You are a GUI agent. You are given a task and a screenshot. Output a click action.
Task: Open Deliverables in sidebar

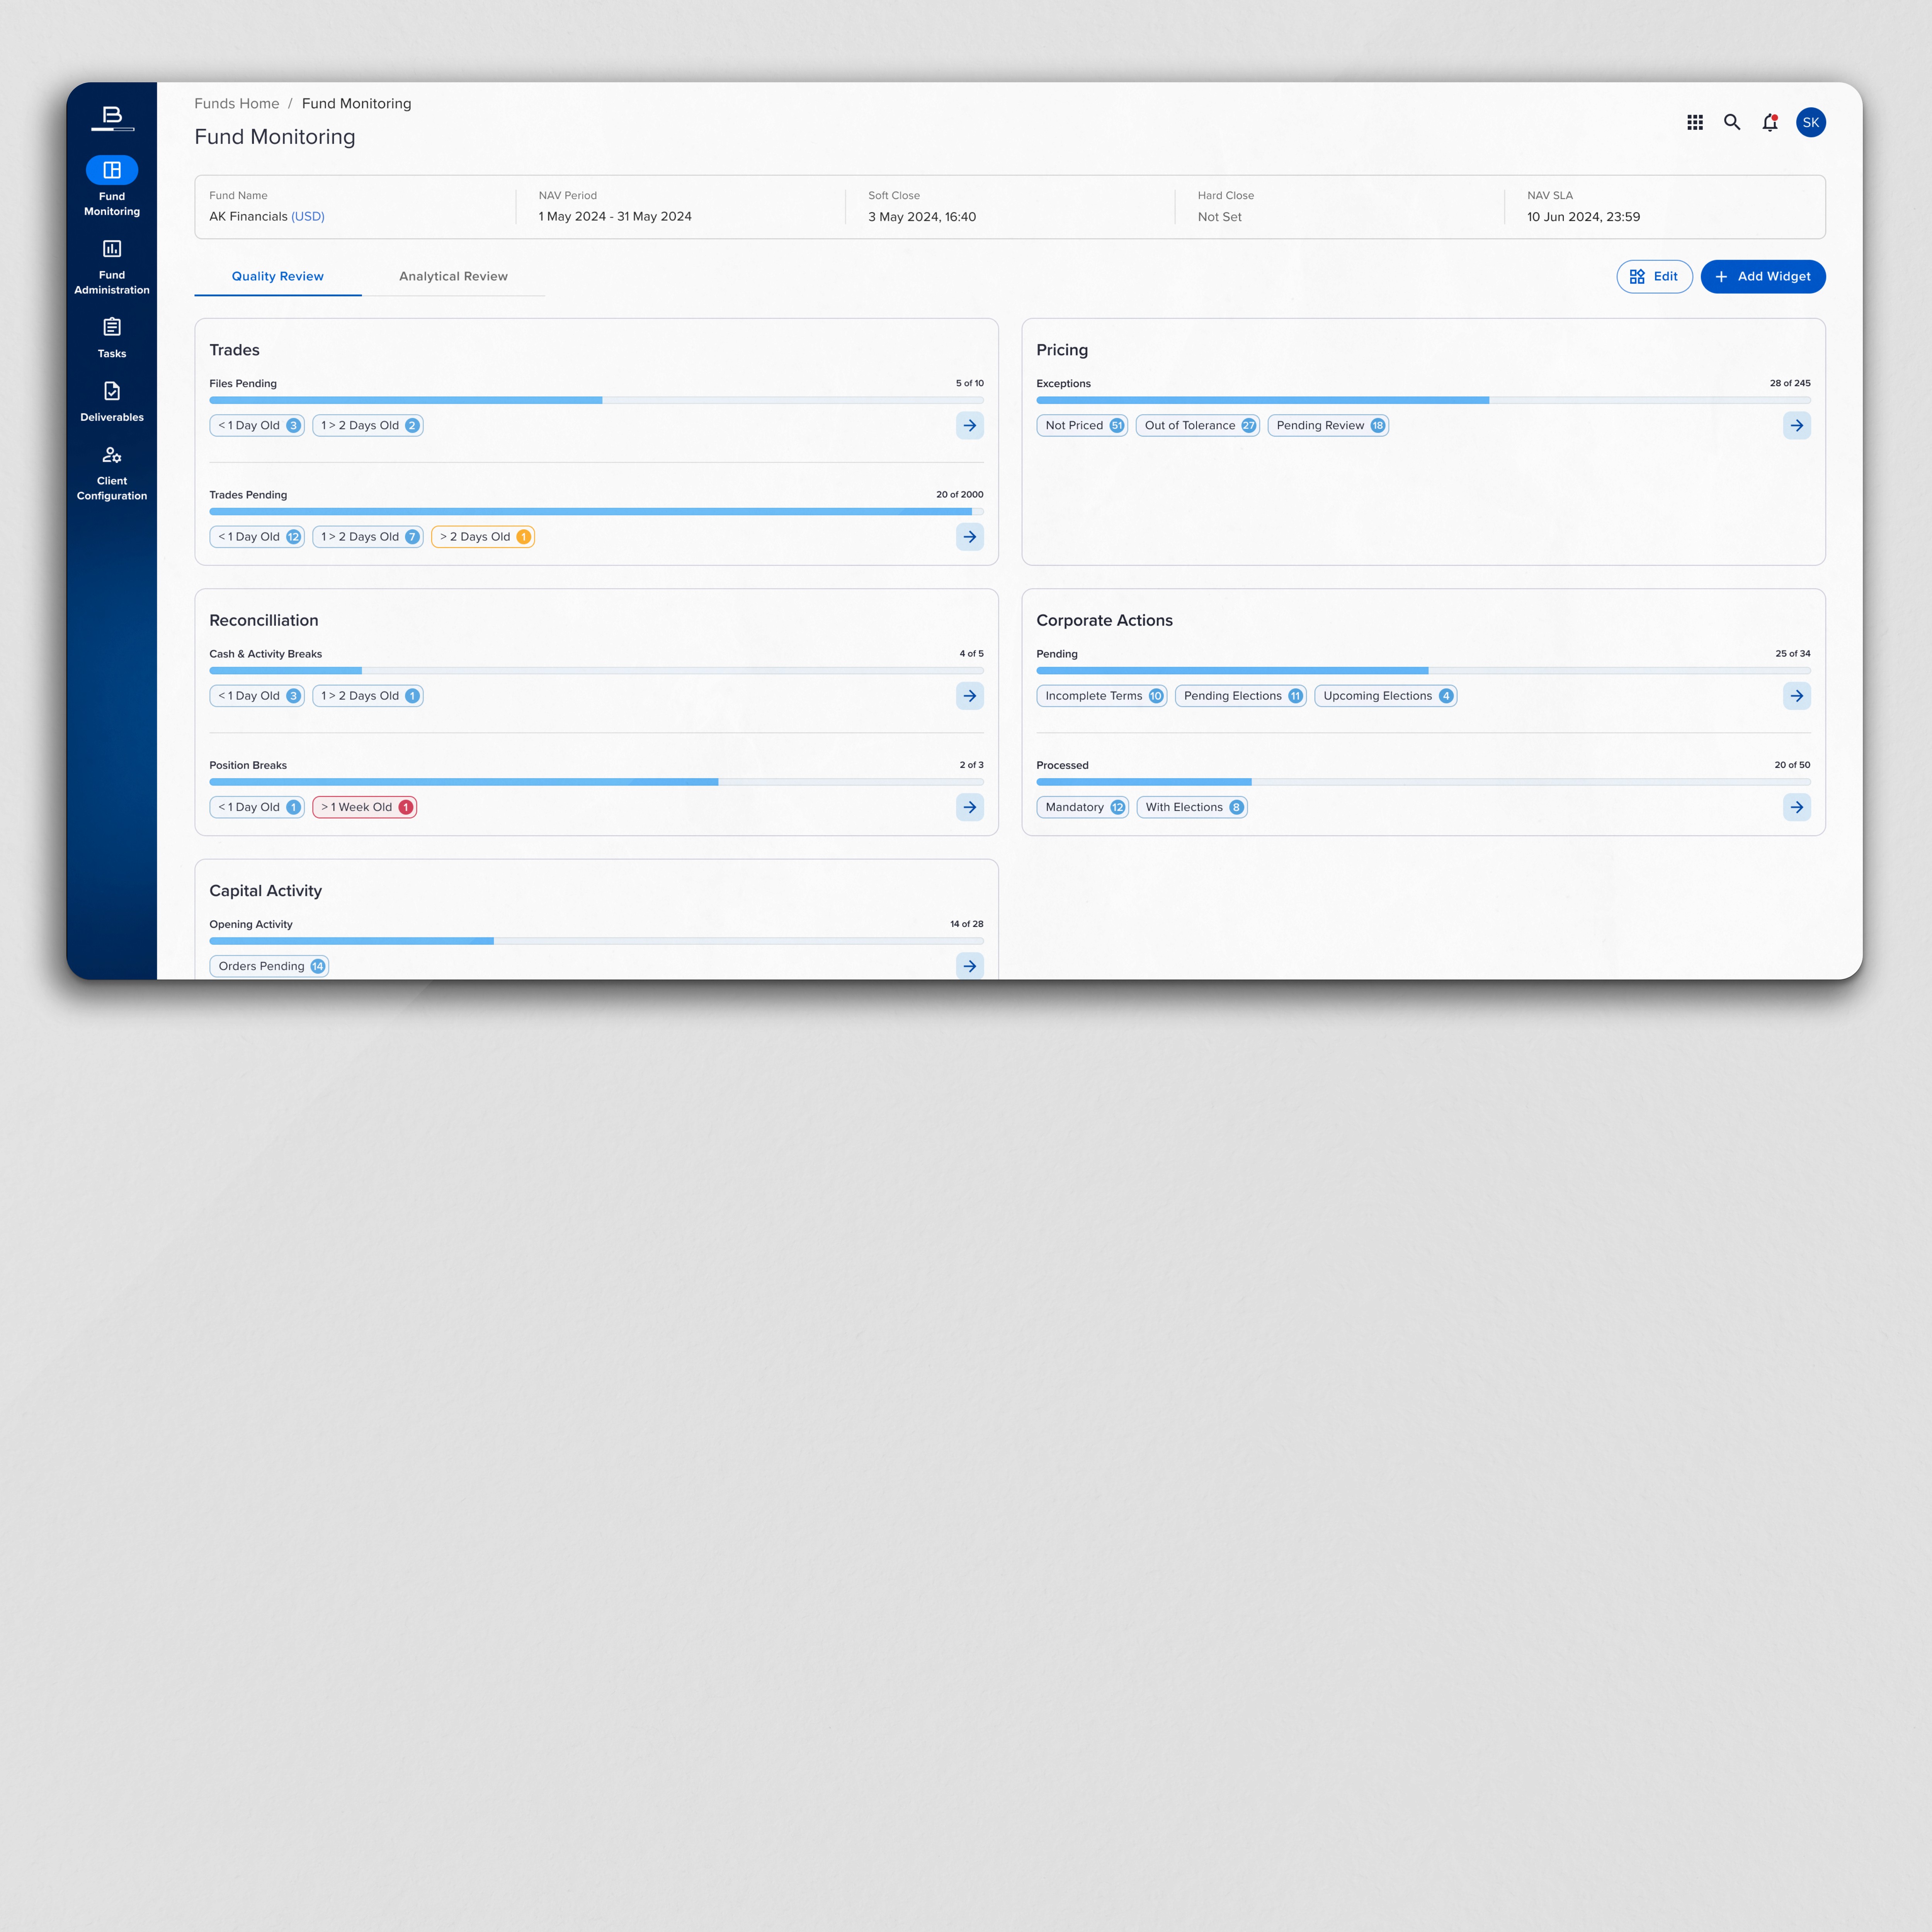[x=112, y=402]
